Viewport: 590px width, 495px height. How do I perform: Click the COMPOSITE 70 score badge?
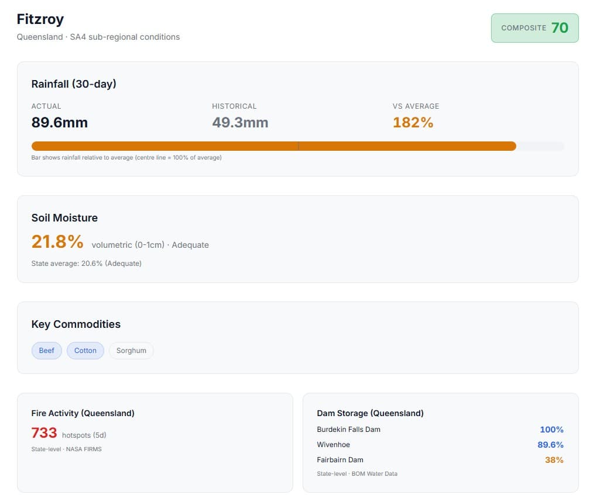pos(534,27)
